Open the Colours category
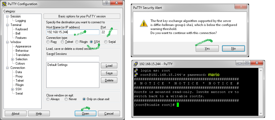Image resolution: width=275 pixels, height=120 pixels. [x=20, y=63]
